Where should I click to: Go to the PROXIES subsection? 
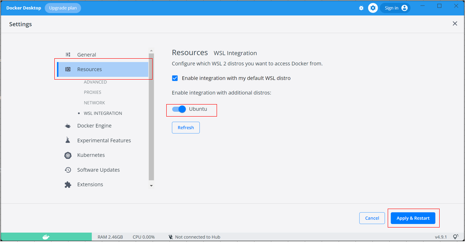[93, 92]
